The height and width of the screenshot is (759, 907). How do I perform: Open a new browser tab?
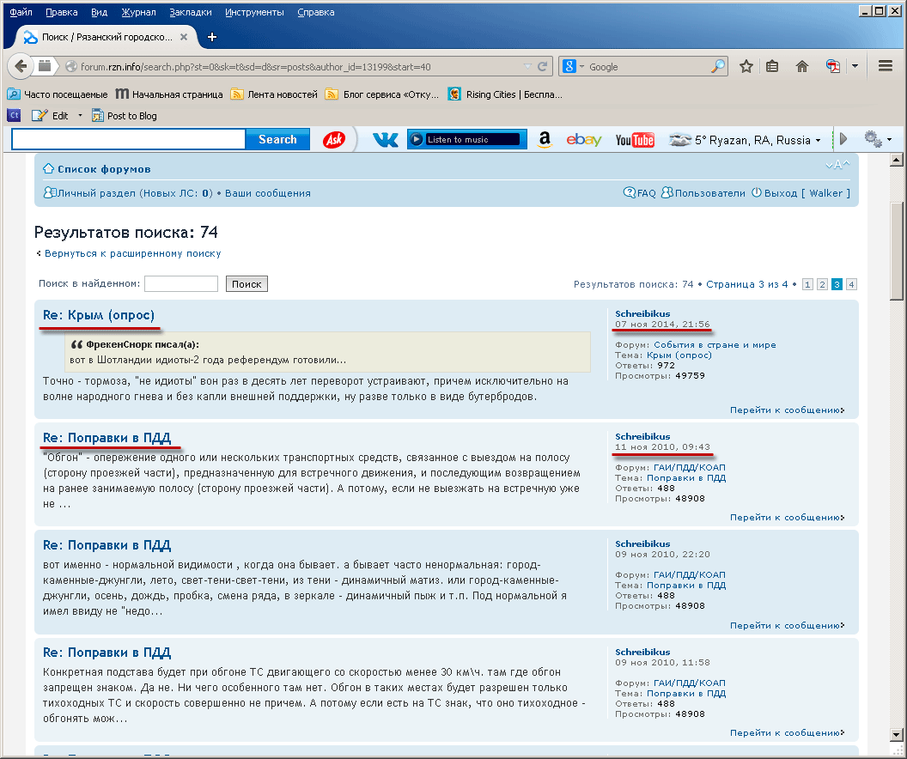point(212,37)
